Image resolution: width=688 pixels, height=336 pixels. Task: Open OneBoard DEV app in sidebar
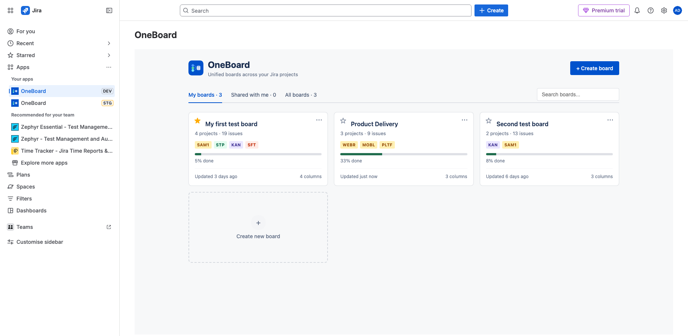click(x=62, y=91)
